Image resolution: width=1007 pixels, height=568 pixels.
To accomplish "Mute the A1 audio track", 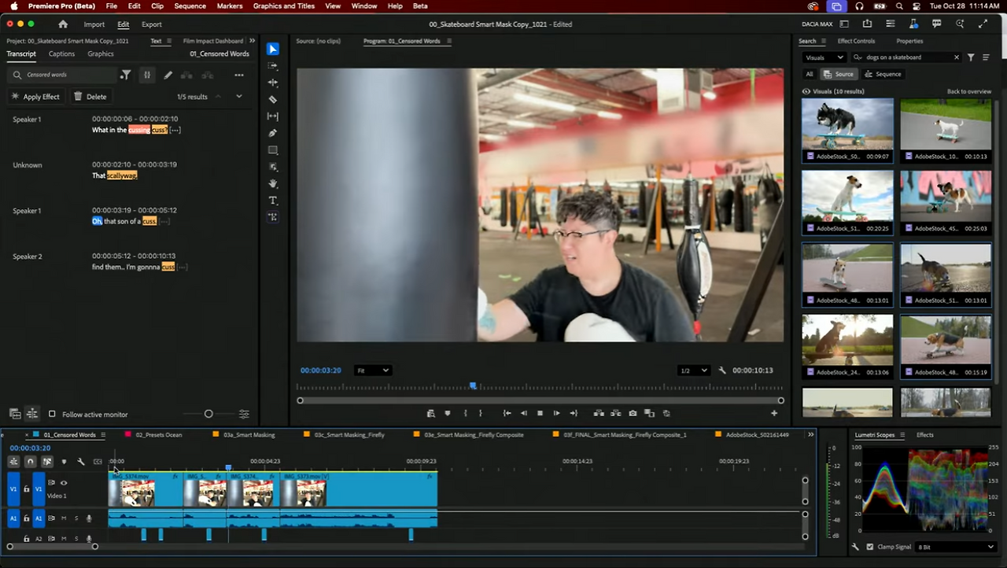I will point(64,518).
